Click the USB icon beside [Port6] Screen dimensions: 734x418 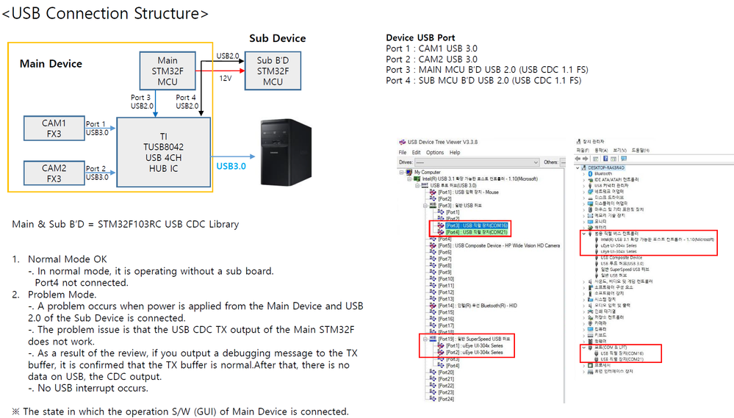433,252
